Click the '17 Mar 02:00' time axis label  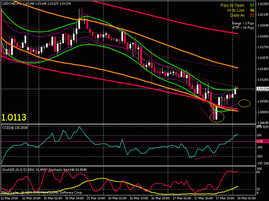click(x=182, y=198)
